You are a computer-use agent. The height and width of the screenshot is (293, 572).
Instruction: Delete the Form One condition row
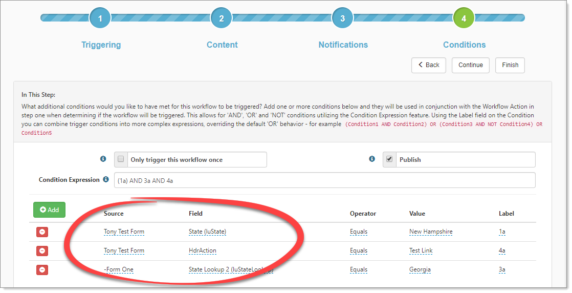pyautogui.click(x=42, y=269)
